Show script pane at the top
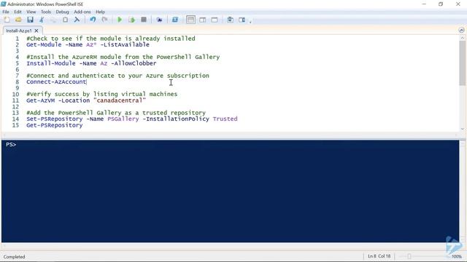 click(190, 20)
